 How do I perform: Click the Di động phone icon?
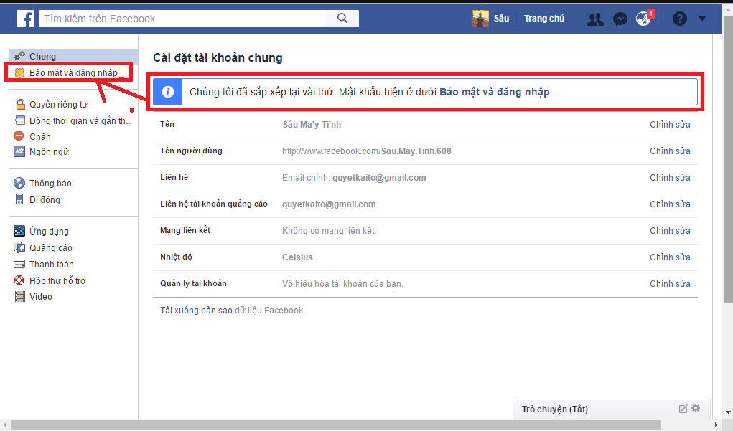click(19, 199)
